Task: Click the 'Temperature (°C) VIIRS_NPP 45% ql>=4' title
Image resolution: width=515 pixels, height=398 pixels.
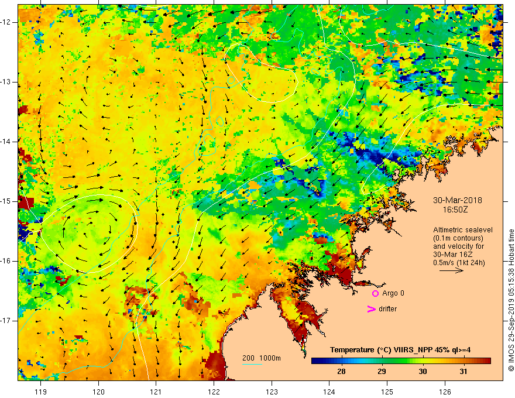Action: pyautogui.click(x=400, y=350)
